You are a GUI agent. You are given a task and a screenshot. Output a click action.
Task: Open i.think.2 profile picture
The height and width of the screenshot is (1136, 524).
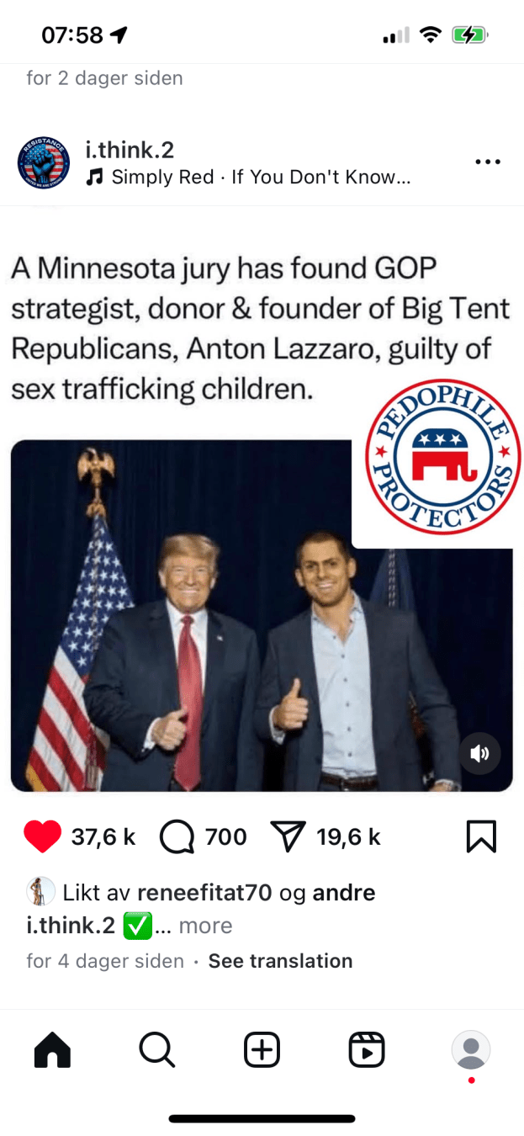pyautogui.click(x=44, y=162)
